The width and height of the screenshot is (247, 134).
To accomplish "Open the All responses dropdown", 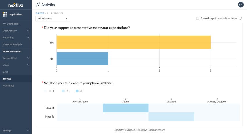I will [53, 19].
